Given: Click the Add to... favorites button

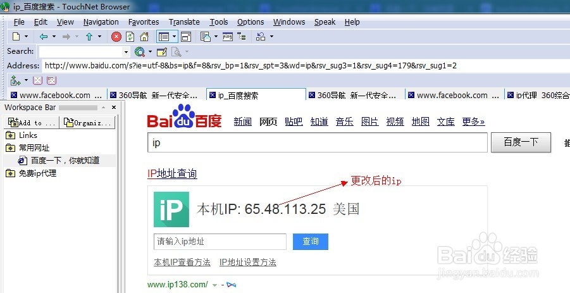Looking at the screenshot, I should [32, 123].
